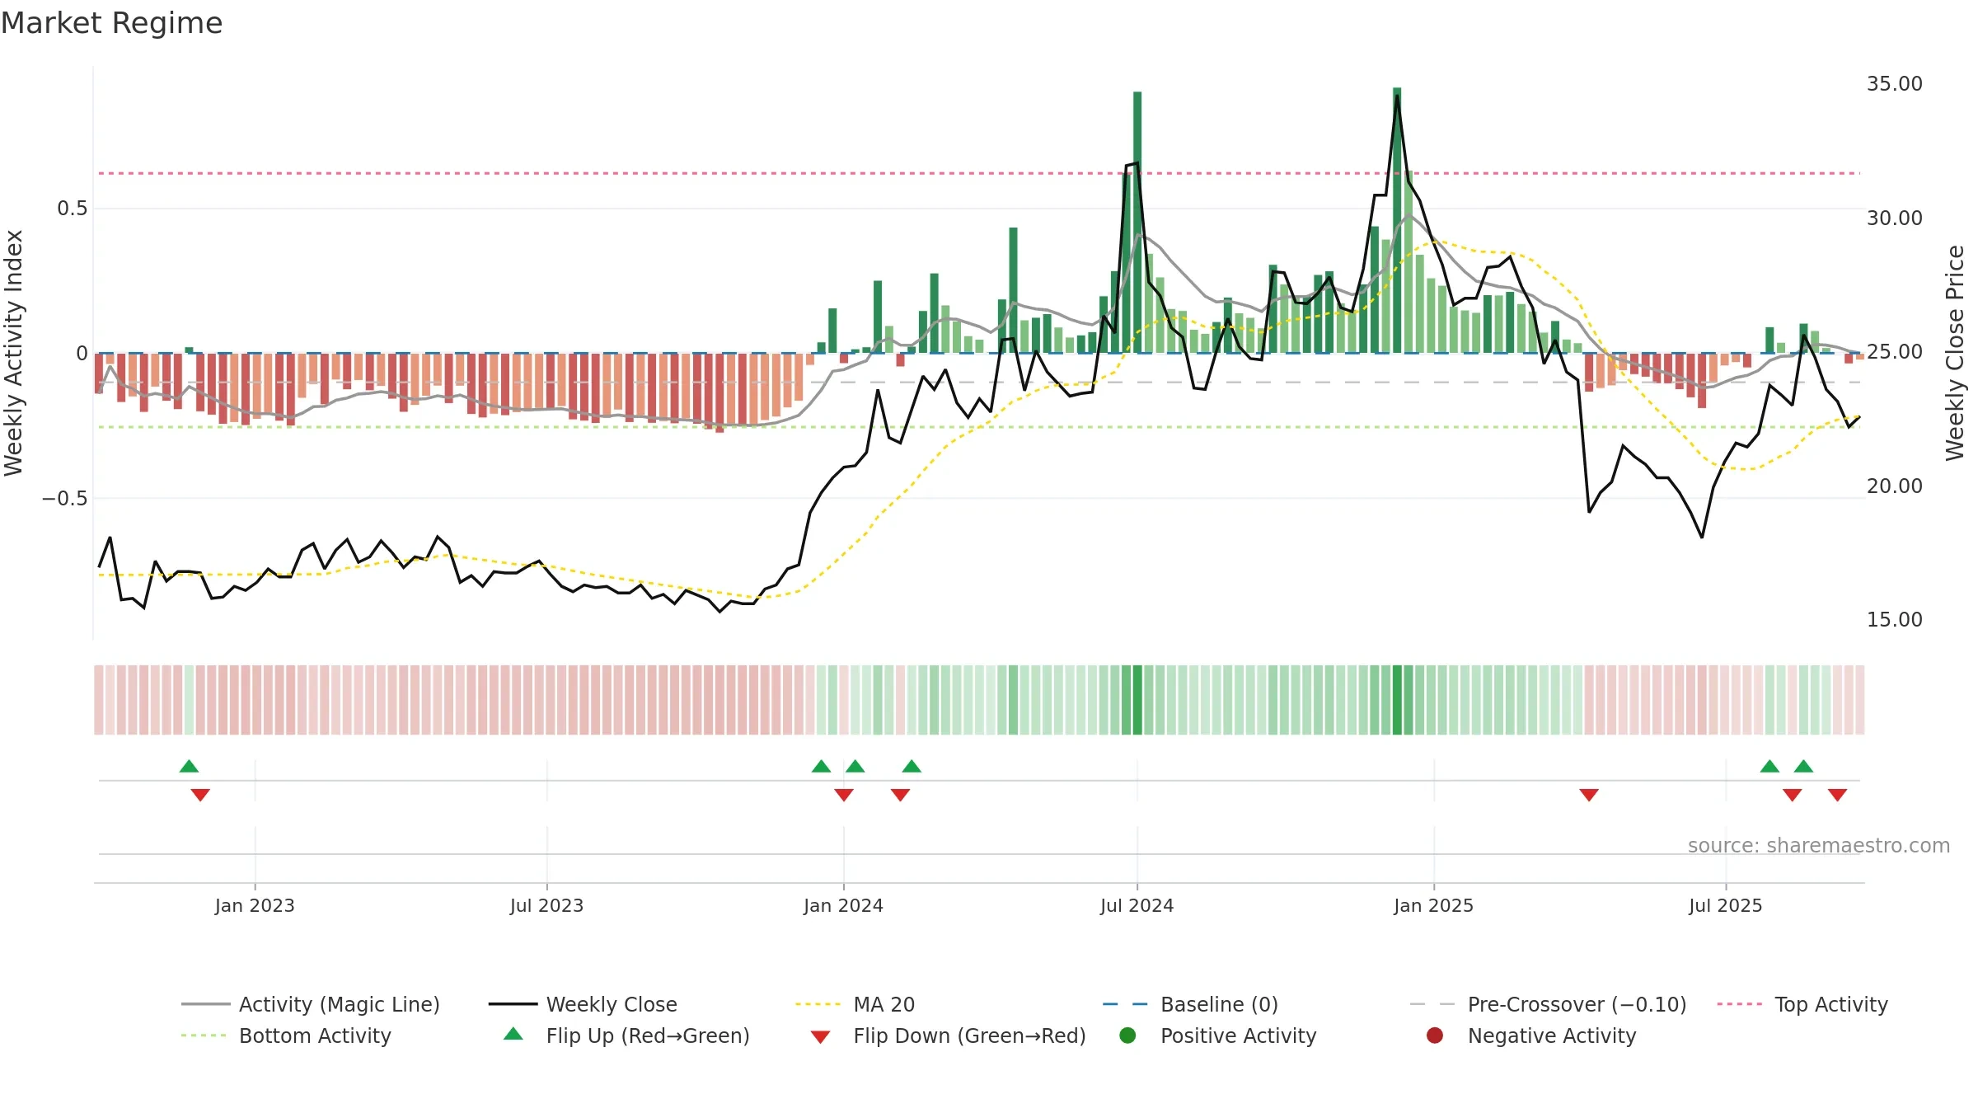Click the Weekly Activity Index axis title
The width and height of the screenshot is (1978, 1113).
[14, 353]
